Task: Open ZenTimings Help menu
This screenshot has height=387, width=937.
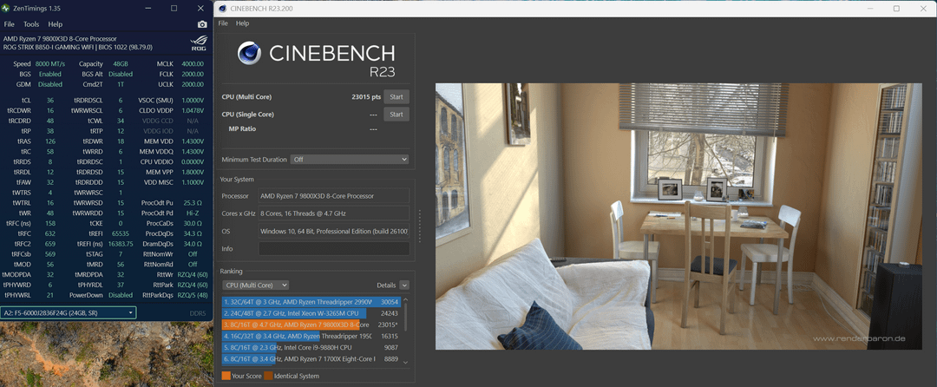Action: pyautogui.click(x=55, y=24)
